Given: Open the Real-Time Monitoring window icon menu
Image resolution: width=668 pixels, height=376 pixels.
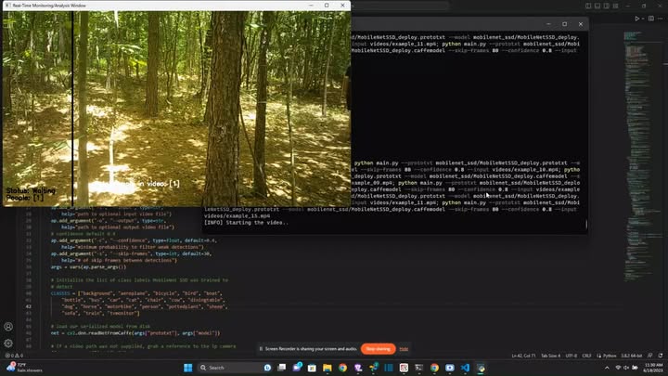Looking at the screenshot, I should pos(7,6).
